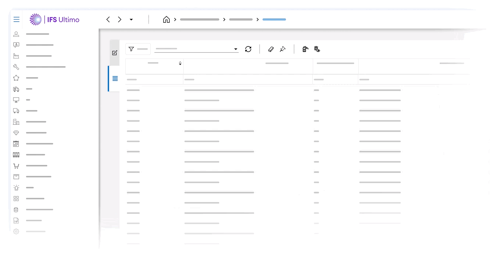Screen dimensions: 495x256
Task: Open the first grey breadcrumb link
Action: pos(199,19)
